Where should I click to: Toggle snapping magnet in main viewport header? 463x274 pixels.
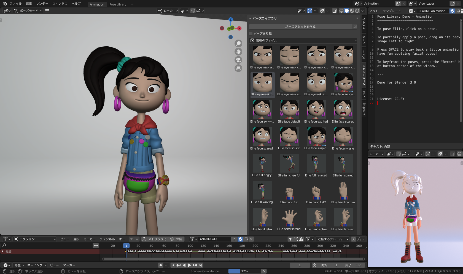193,11
